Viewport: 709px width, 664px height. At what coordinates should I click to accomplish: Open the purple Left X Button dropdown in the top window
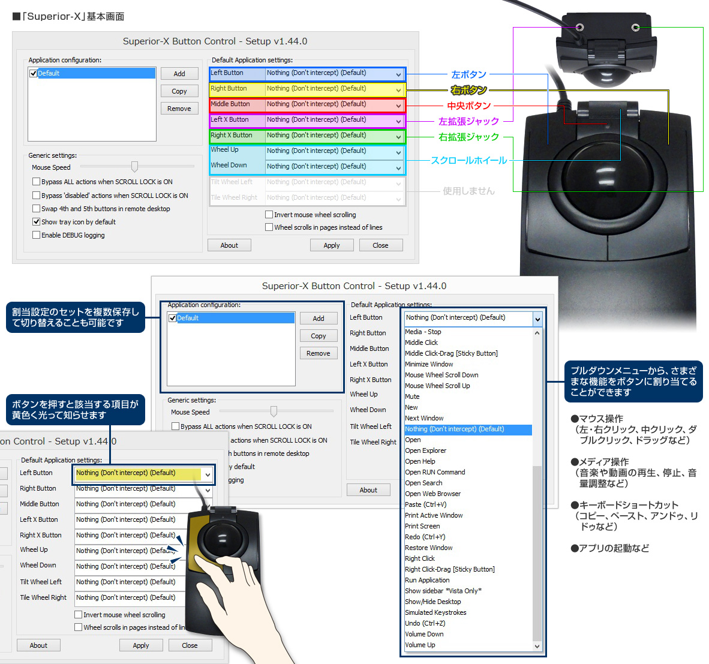click(334, 120)
